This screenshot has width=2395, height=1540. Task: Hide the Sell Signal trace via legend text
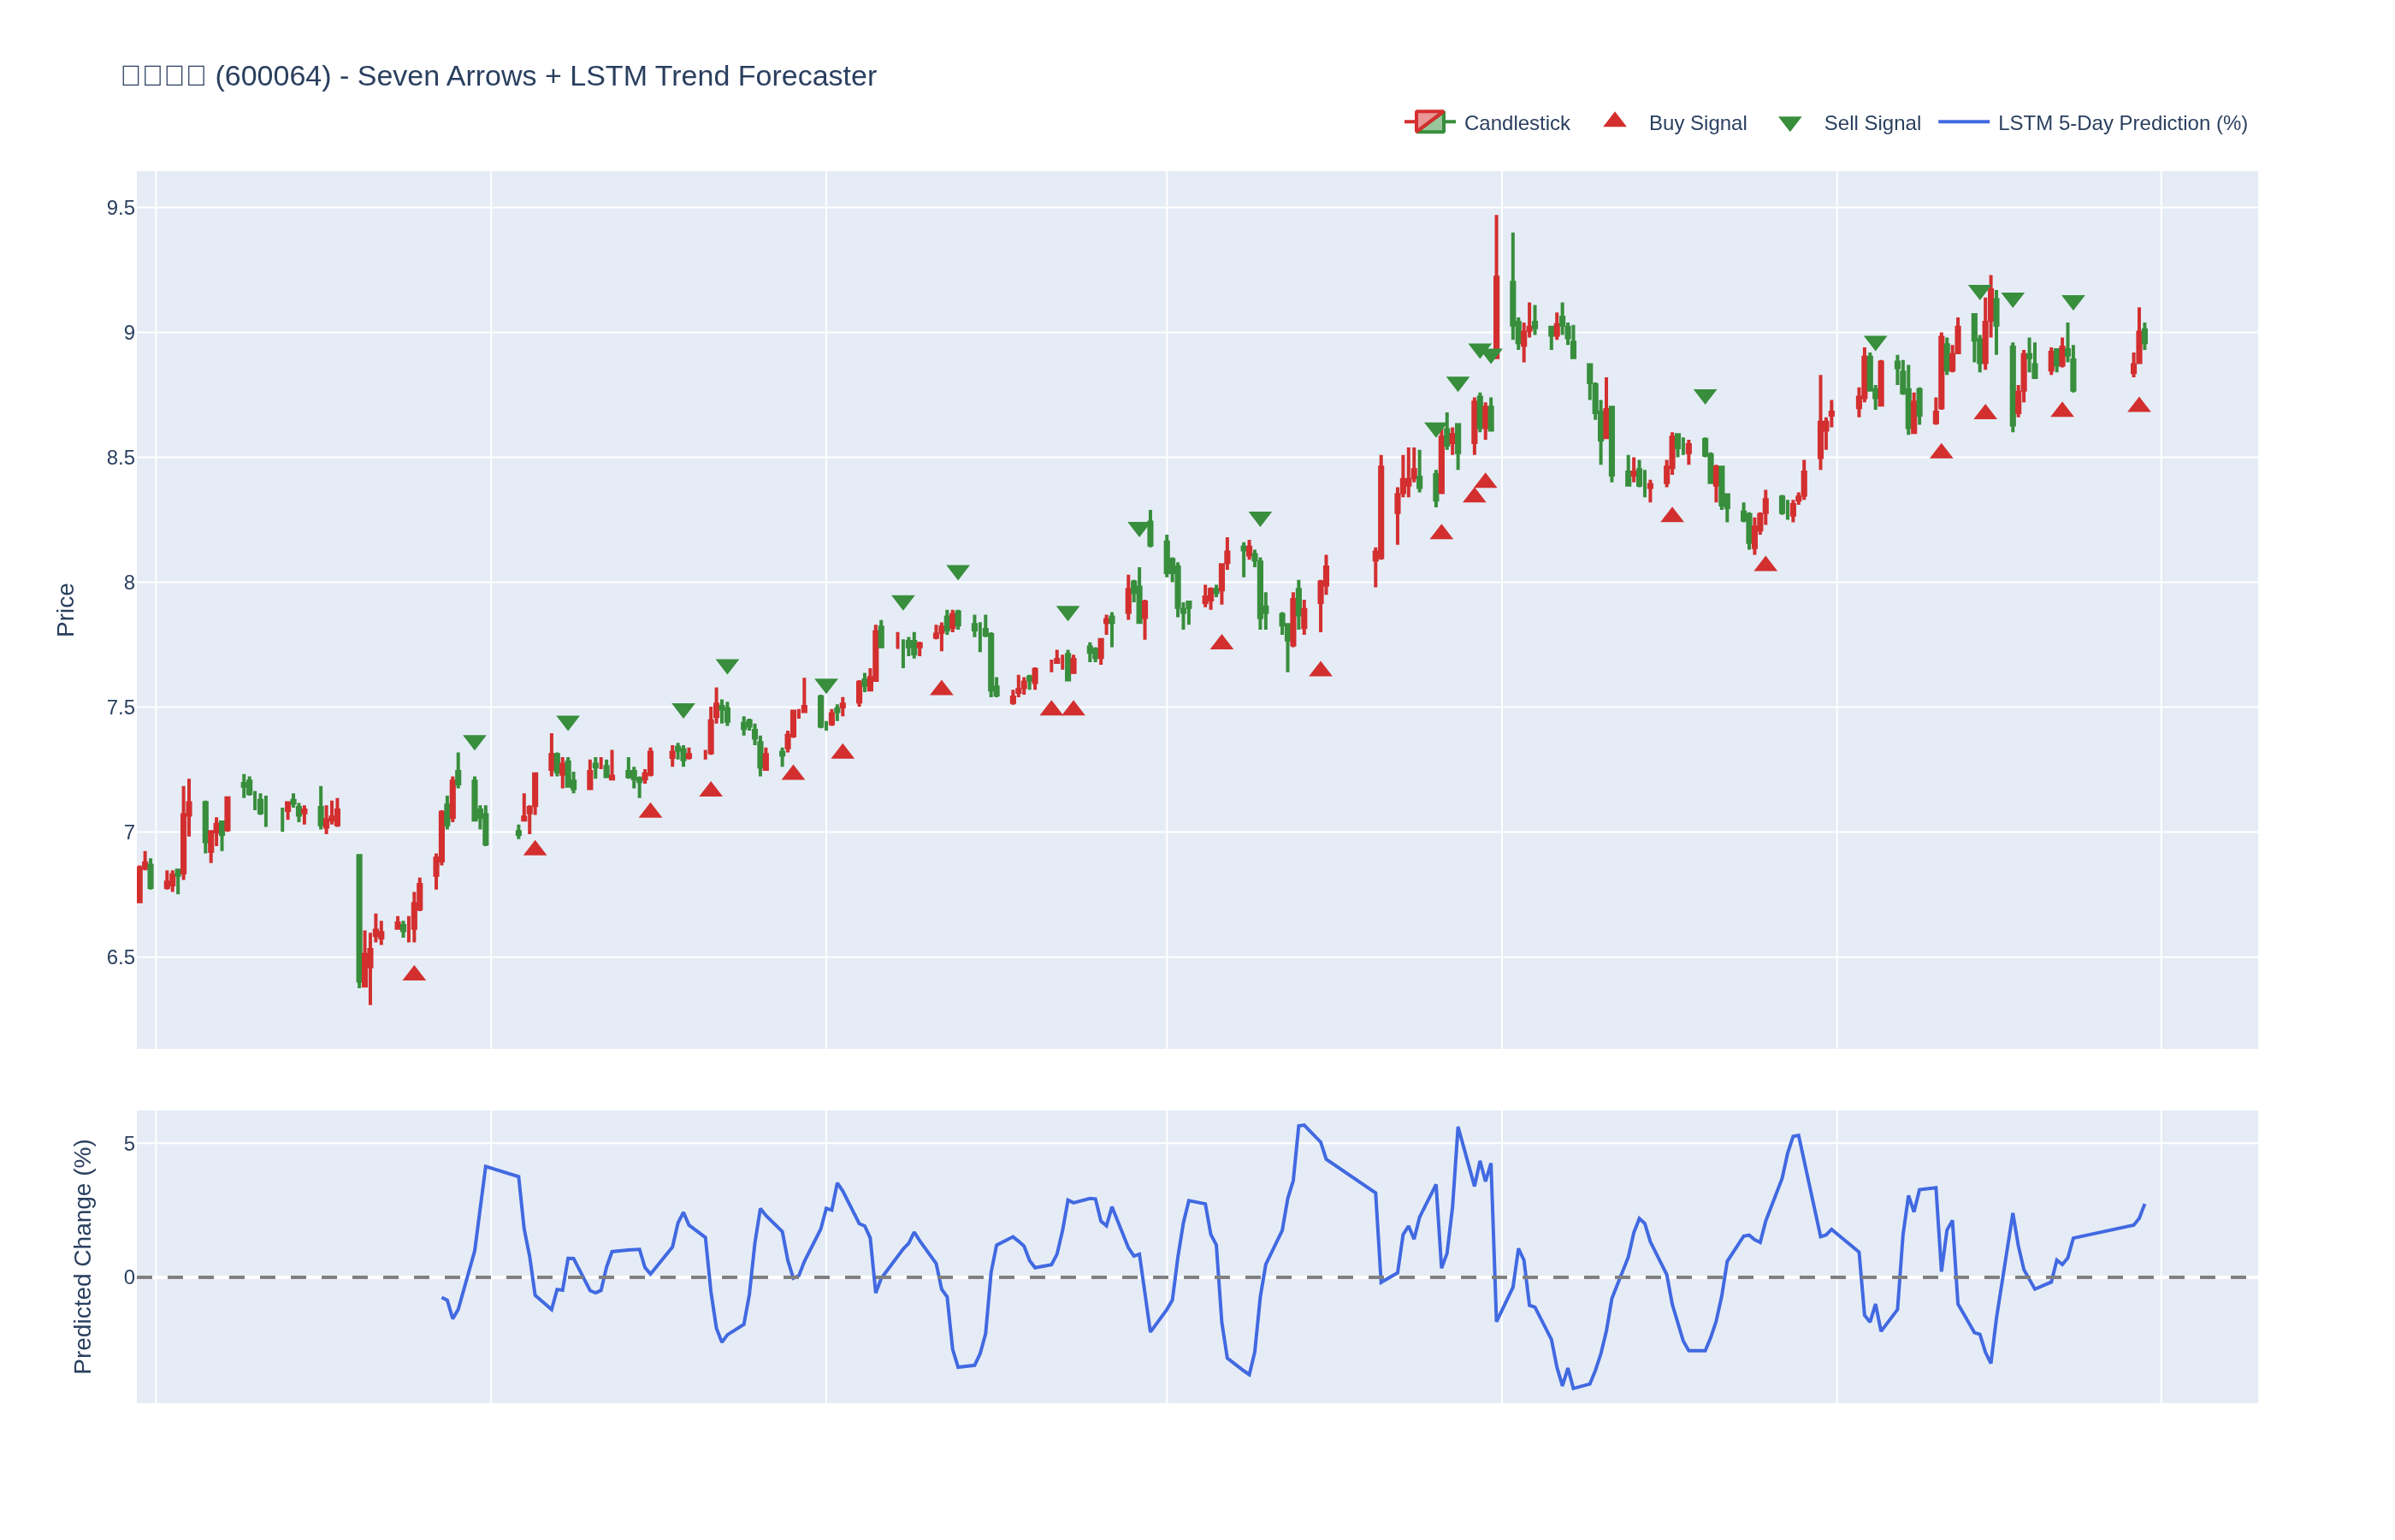tap(1872, 123)
